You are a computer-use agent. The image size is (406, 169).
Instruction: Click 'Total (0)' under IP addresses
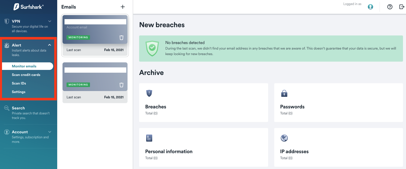(286, 158)
